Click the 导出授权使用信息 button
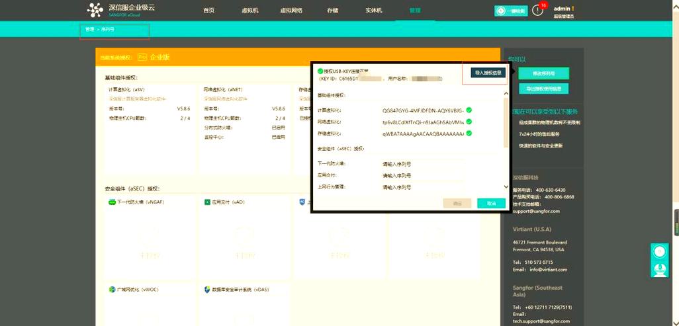 tap(544, 89)
